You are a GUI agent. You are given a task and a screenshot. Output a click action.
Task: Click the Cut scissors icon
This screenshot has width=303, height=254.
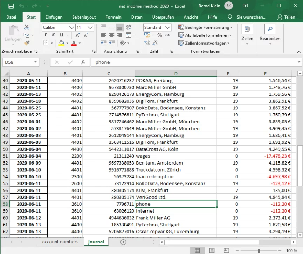pos(27,27)
